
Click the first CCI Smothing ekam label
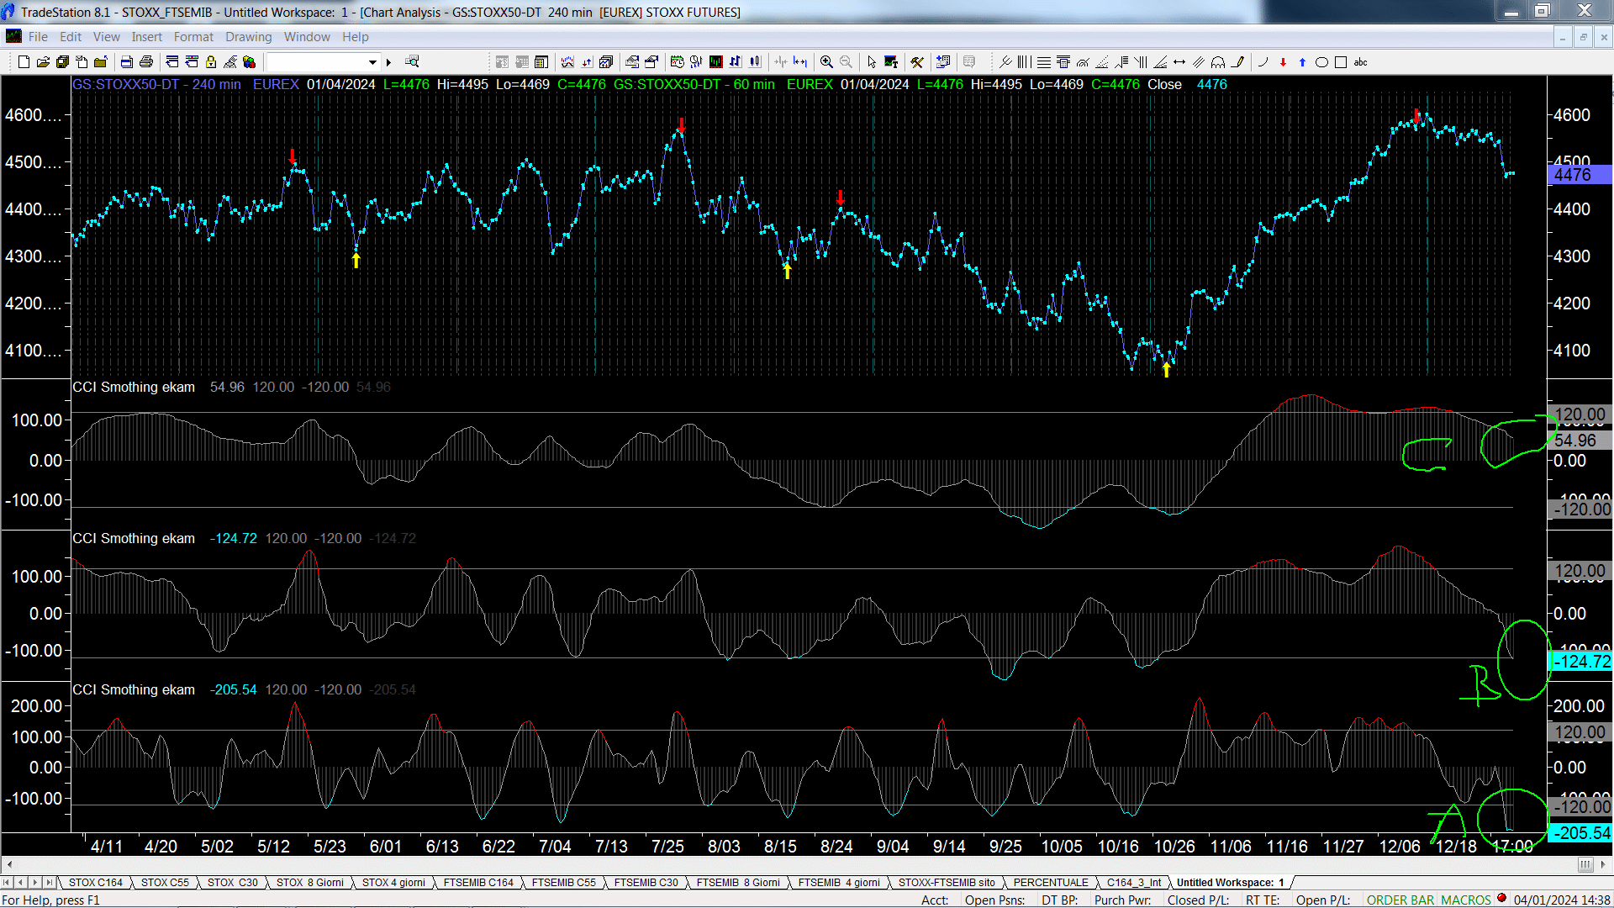(x=134, y=387)
